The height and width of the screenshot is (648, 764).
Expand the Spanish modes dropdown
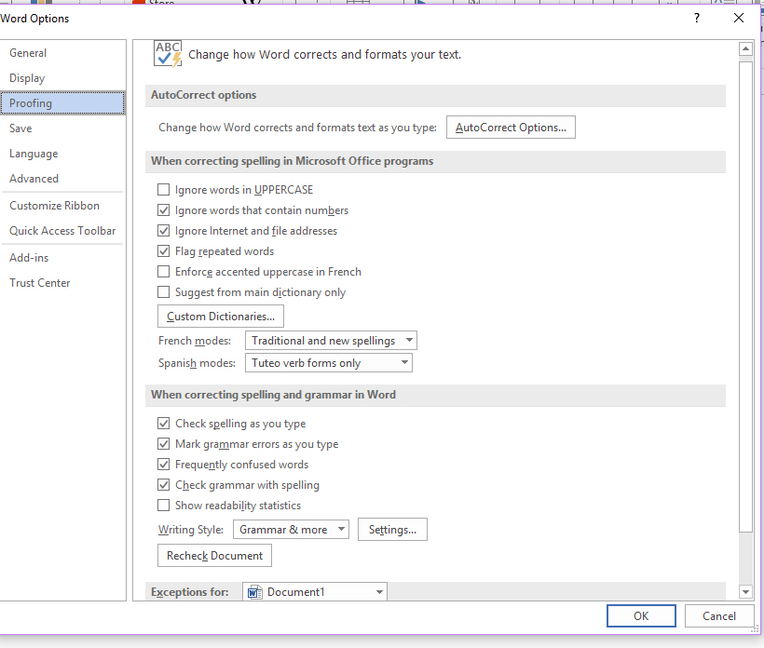coord(328,363)
